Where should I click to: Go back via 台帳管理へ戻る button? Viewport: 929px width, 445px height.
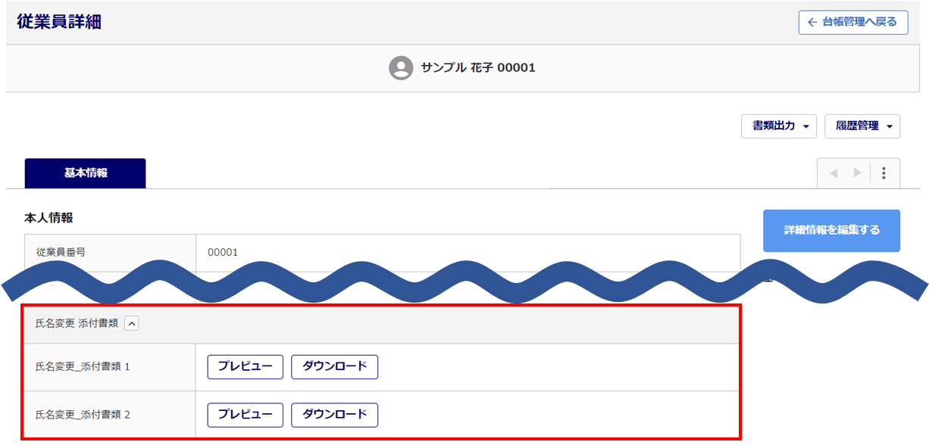point(853,23)
